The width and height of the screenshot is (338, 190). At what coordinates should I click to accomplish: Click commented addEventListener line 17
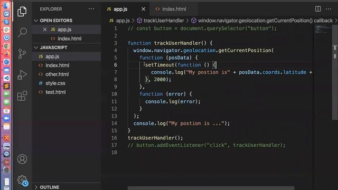[x=206, y=145]
